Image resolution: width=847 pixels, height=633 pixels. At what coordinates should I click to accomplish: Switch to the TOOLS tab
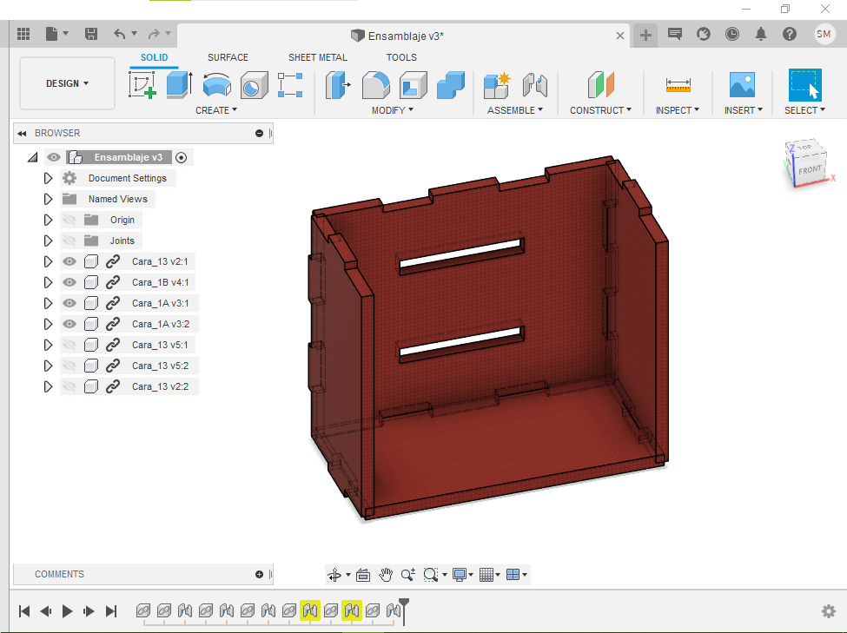(401, 57)
